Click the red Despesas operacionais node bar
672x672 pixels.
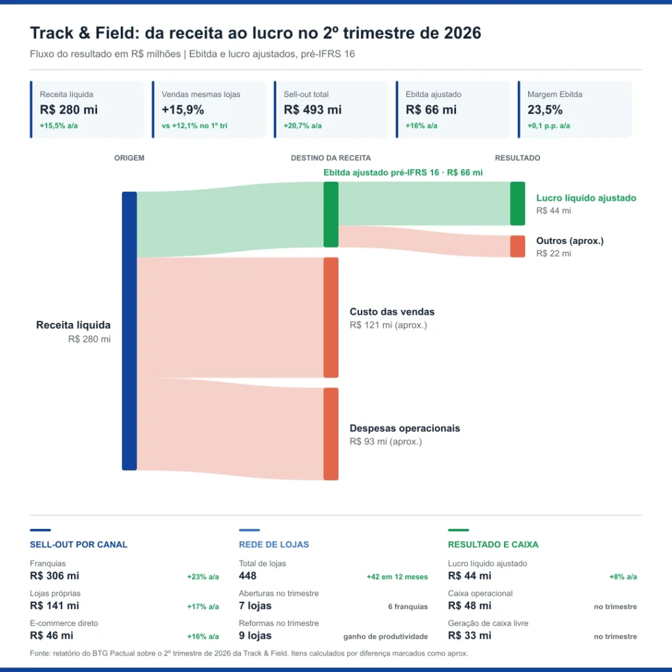coord(331,434)
